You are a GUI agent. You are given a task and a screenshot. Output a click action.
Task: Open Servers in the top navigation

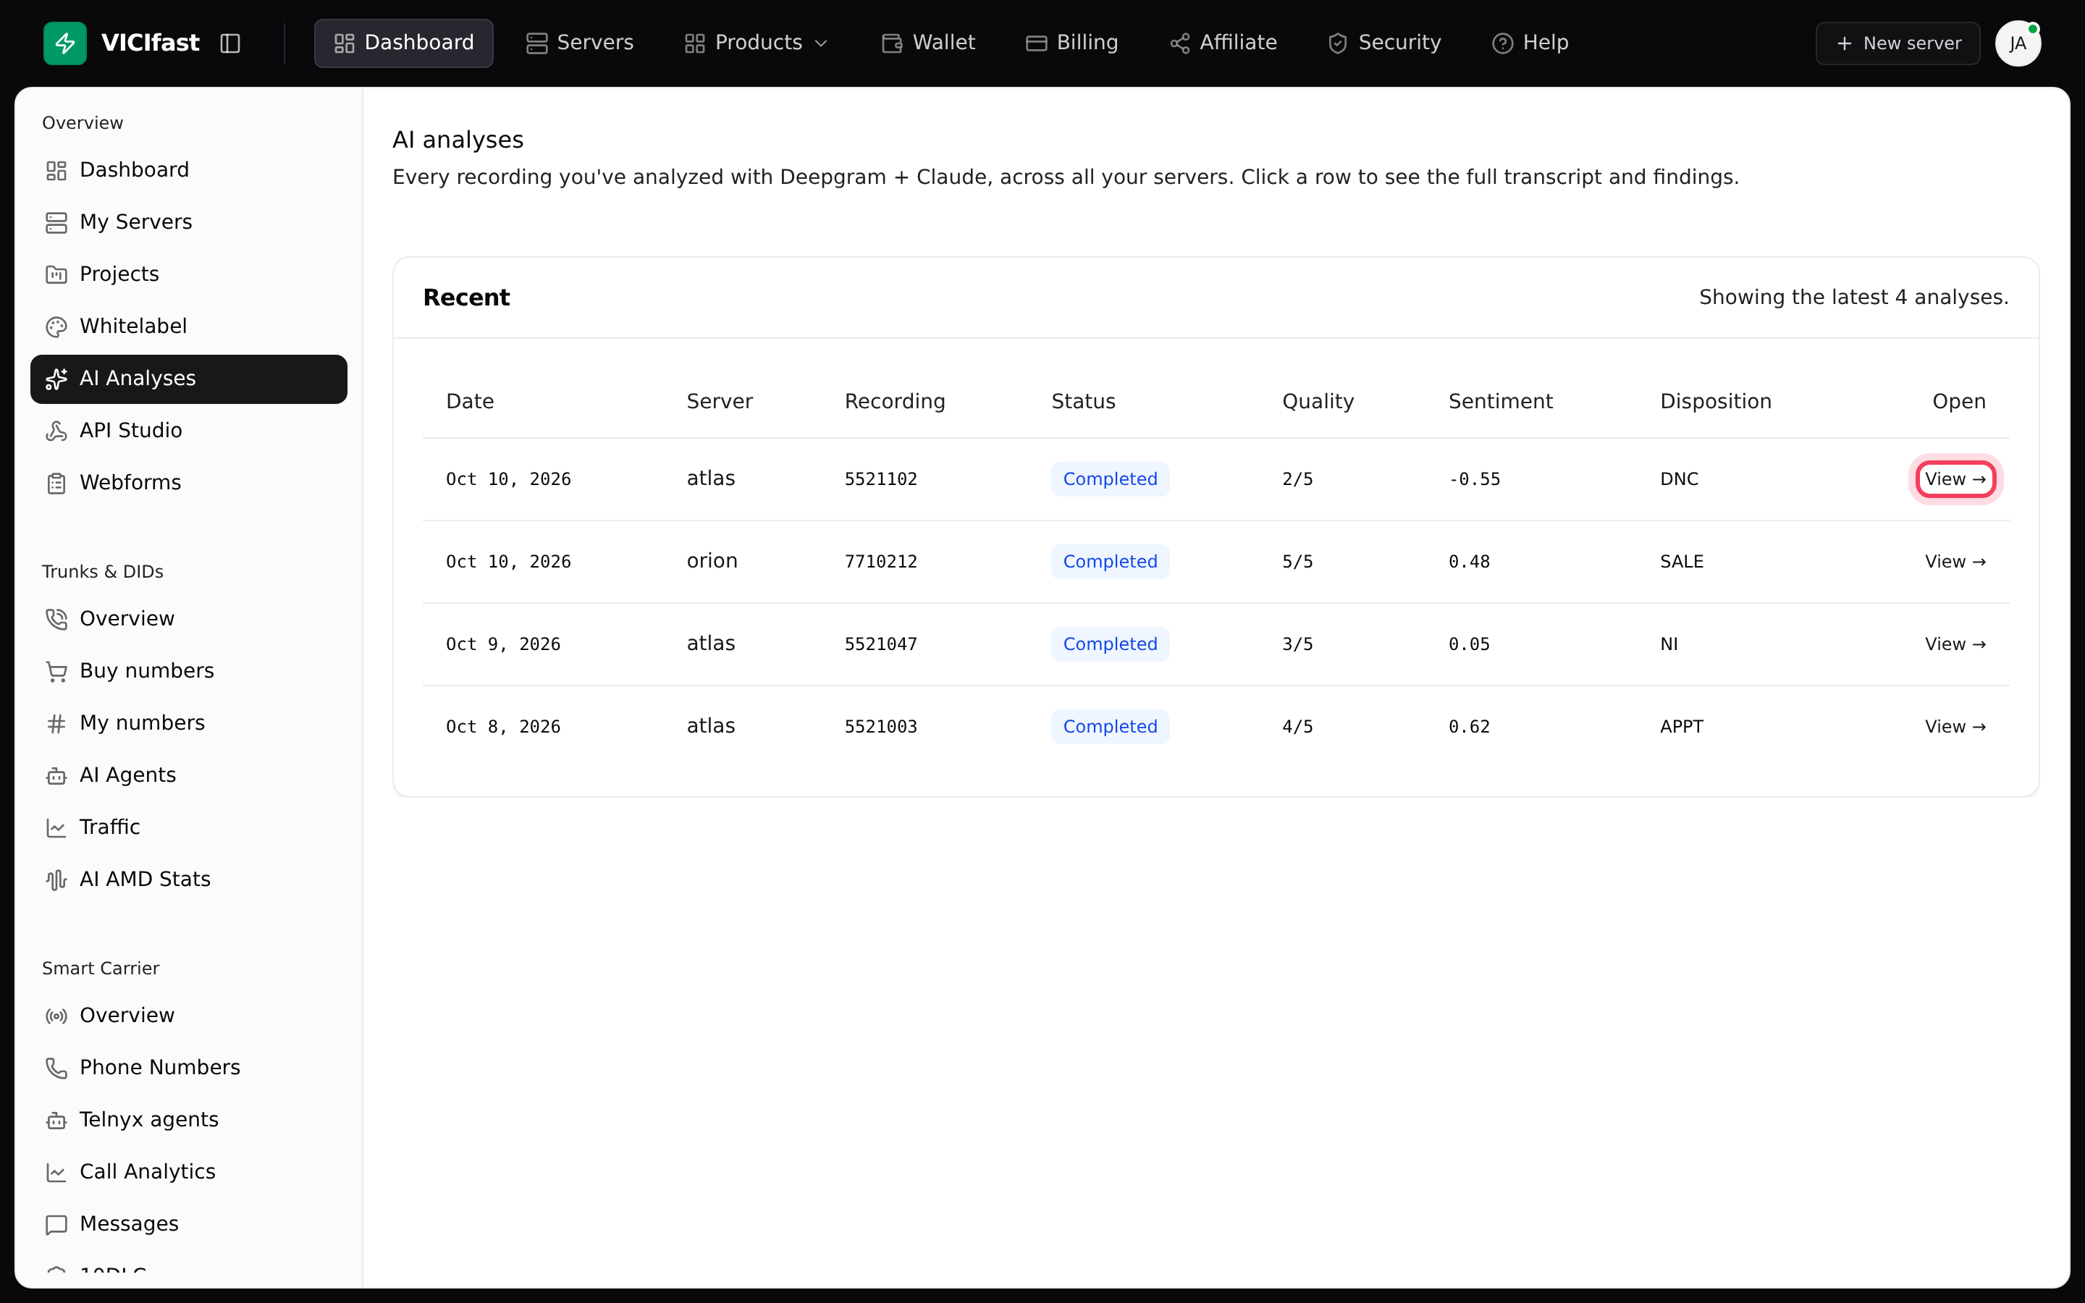580,43
